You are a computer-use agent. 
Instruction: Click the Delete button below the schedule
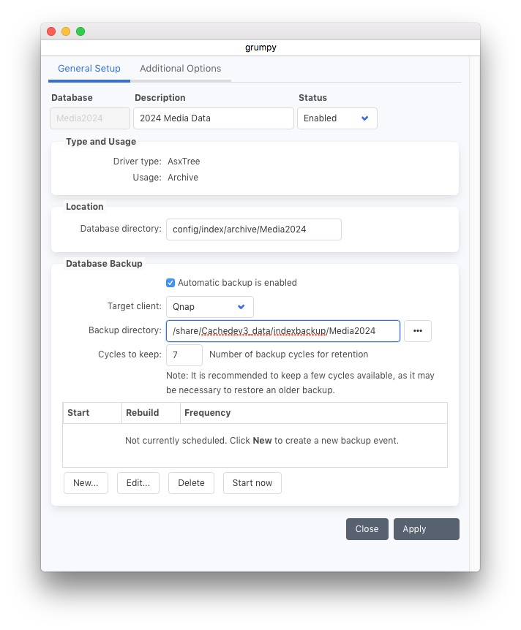click(x=191, y=483)
